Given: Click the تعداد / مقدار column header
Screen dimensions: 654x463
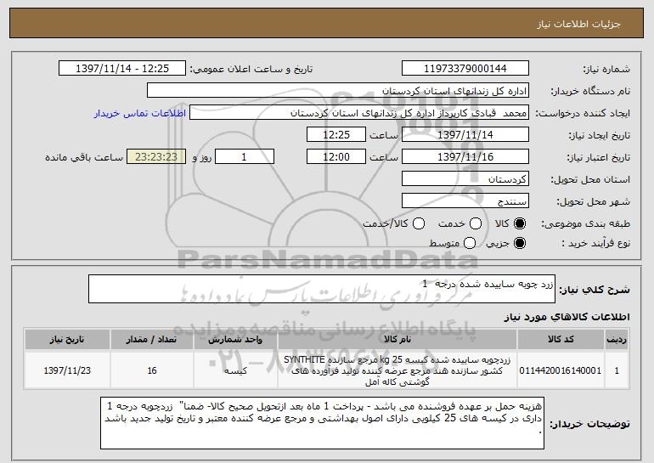Looking at the screenshot, I should pos(151,340).
